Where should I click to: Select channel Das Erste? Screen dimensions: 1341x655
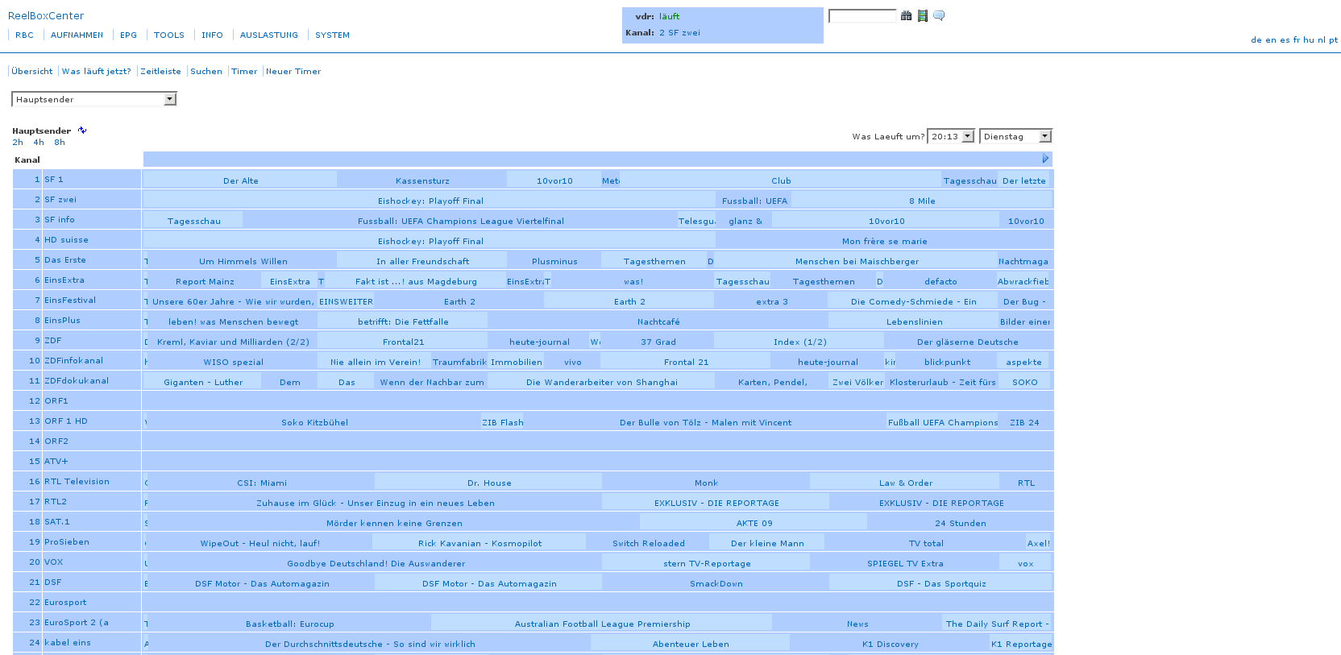click(x=65, y=260)
